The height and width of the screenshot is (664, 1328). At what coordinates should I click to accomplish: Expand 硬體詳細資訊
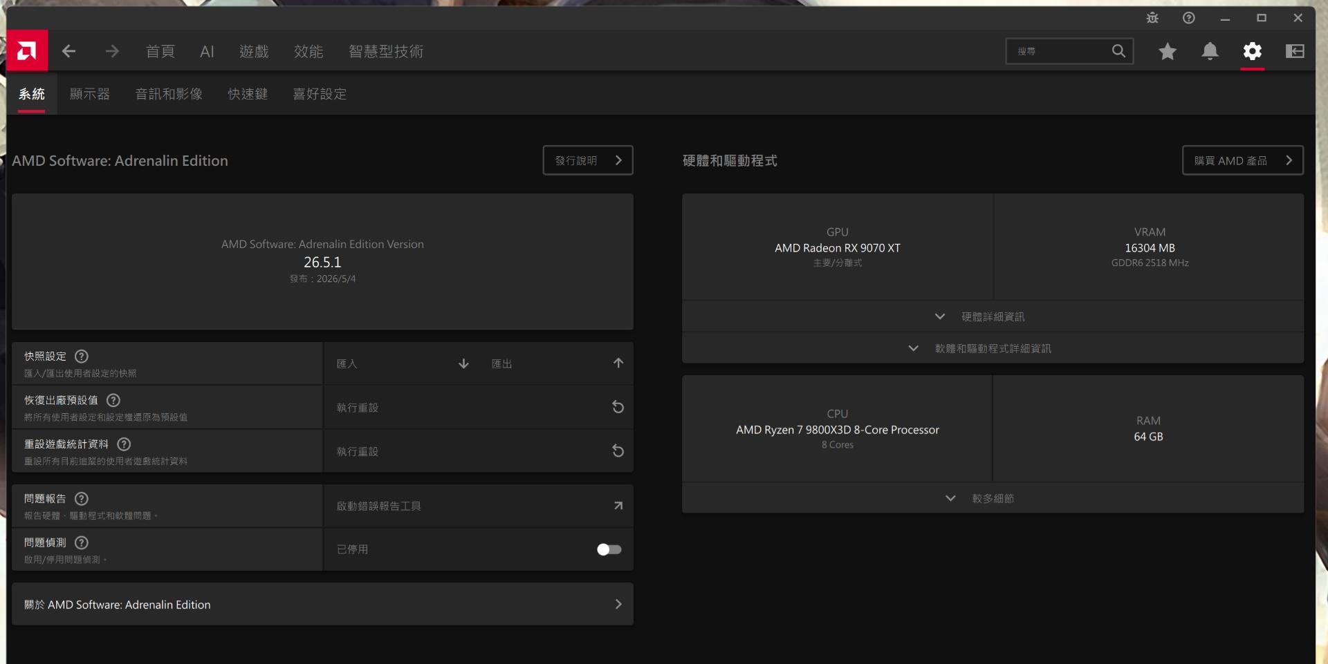click(993, 316)
